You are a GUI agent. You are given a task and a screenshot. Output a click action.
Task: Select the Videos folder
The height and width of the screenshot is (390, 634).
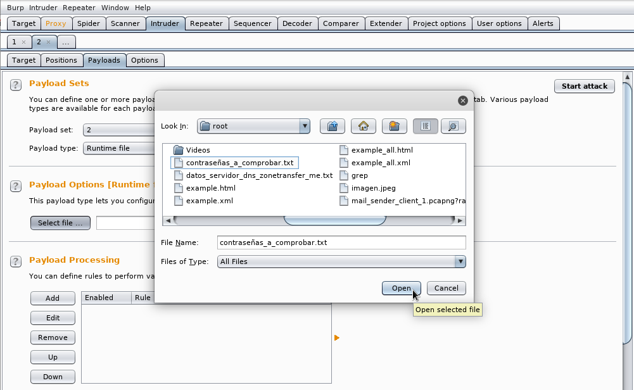pyautogui.click(x=192, y=150)
